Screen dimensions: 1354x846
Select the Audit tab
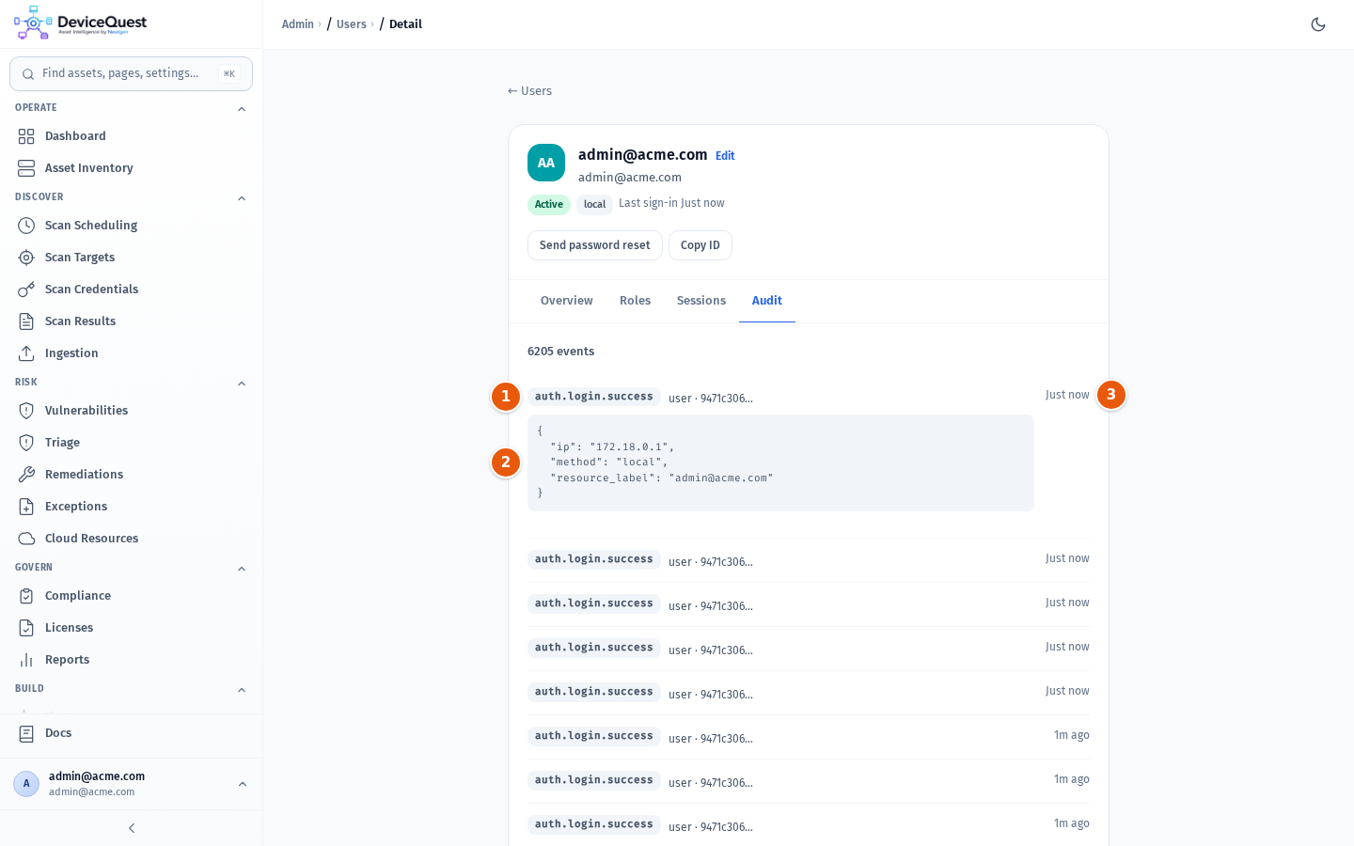767,301
